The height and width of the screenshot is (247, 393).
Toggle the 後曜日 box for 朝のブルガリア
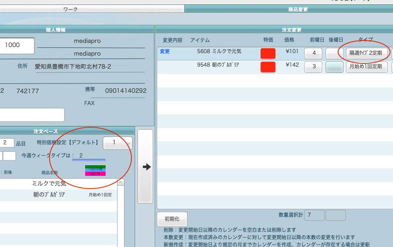(x=334, y=67)
